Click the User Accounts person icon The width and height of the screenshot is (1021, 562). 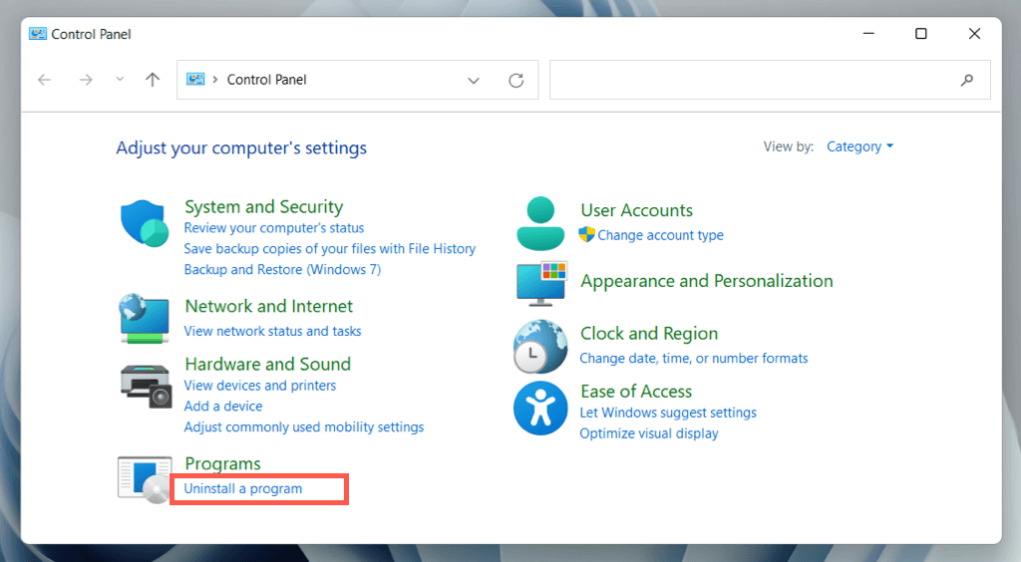540,222
